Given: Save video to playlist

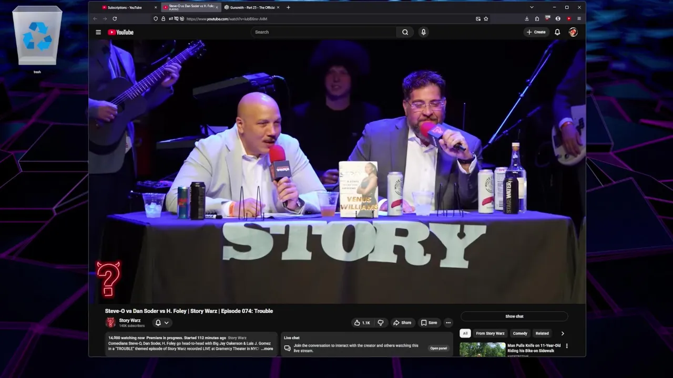Looking at the screenshot, I should point(429,323).
